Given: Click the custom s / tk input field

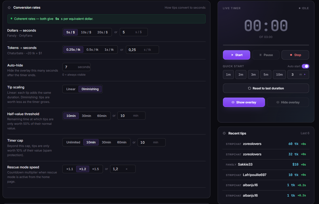Looking at the screenshot, I should click(142, 50).
